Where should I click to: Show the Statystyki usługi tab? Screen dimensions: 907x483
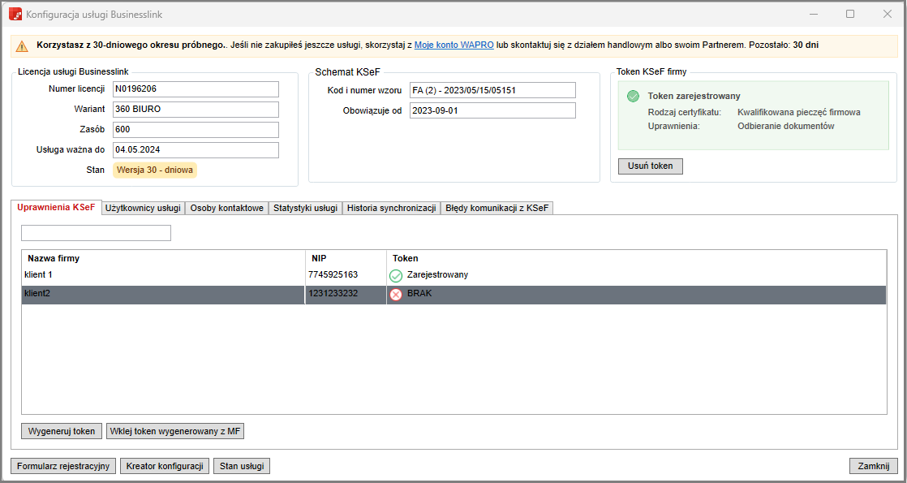[305, 208]
